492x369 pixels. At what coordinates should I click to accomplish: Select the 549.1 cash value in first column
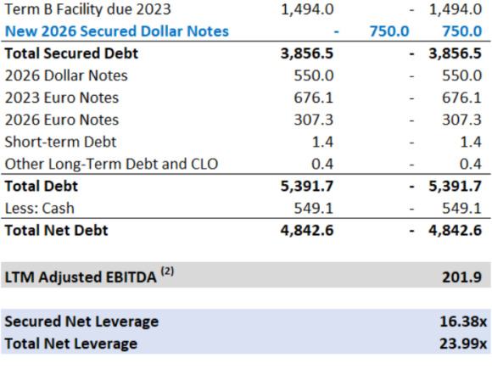click(314, 209)
